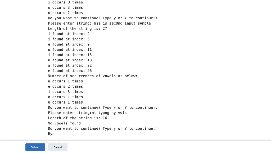Click the line 'i occurs 3 times'
Viewport: 271px width, 154px height.
(65, 92)
